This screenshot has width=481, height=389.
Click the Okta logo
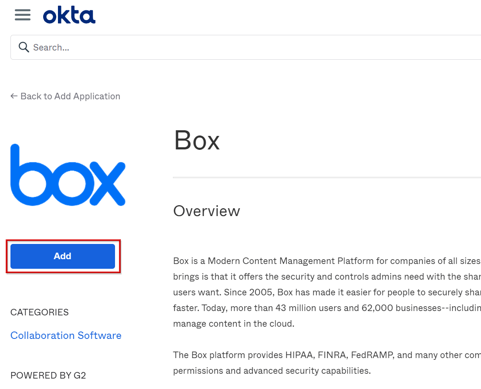(69, 15)
